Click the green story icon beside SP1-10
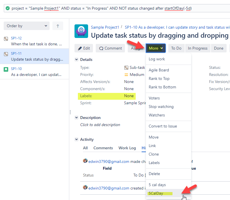230x200 pixels. 6,69
